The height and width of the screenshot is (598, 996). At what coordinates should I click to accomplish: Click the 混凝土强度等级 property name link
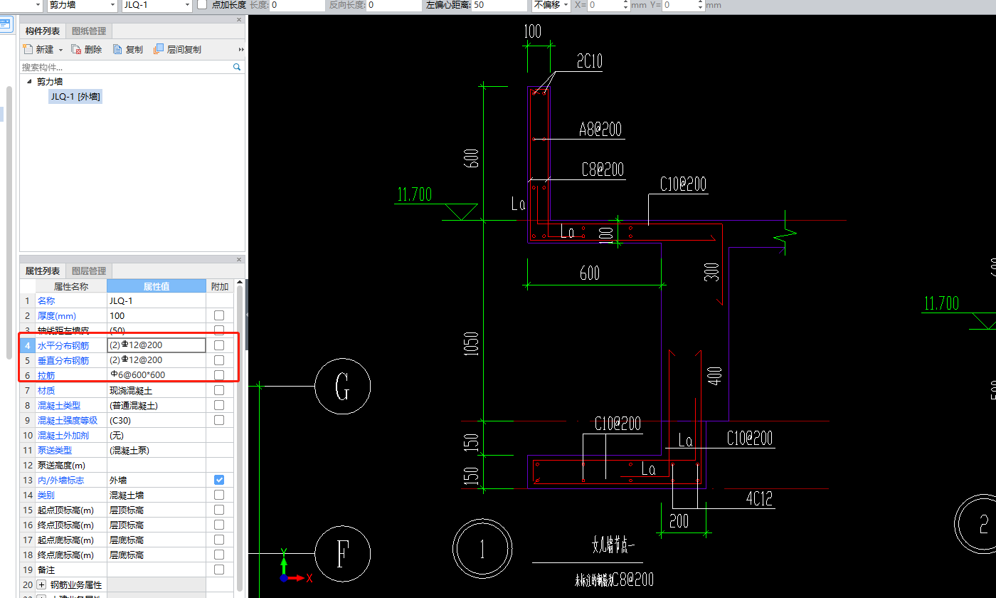68,420
